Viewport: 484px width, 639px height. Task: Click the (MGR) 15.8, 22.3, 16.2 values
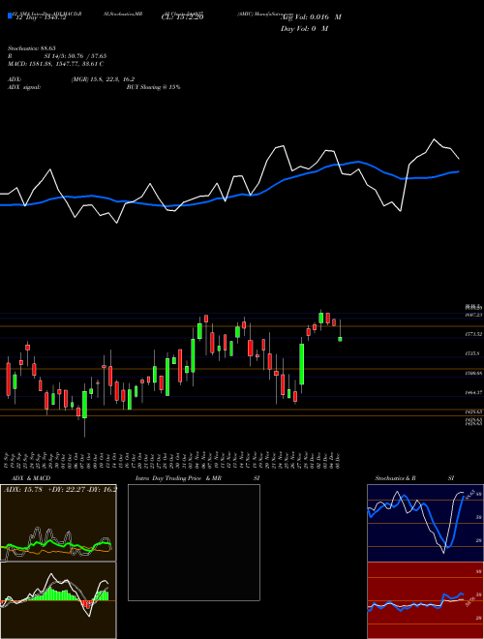click(103, 79)
